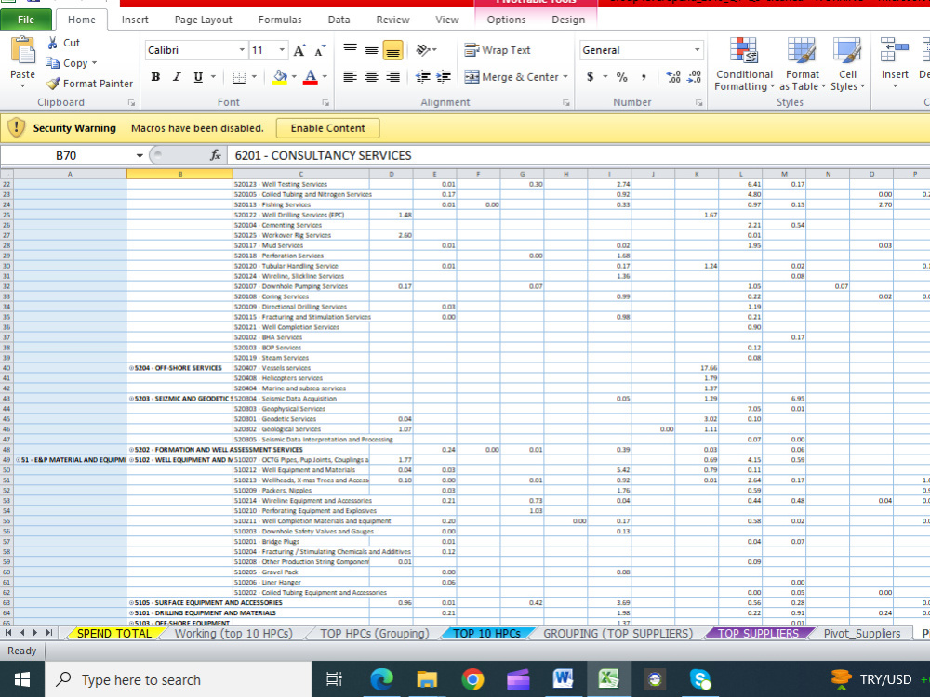Toggle Align Text Left

[351, 76]
